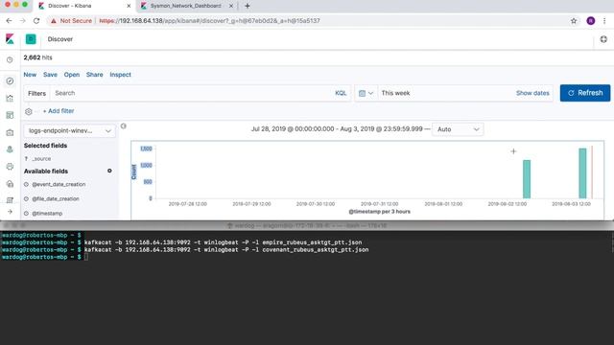The height and width of the screenshot is (345, 614).
Task: Select the @timestamp field
Action: [47, 213]
